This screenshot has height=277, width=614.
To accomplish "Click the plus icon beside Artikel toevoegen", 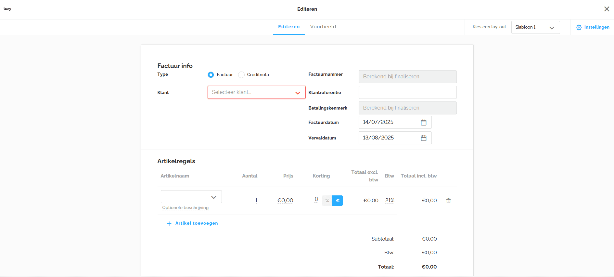I will pyautogui.click(x=169, y=223).
